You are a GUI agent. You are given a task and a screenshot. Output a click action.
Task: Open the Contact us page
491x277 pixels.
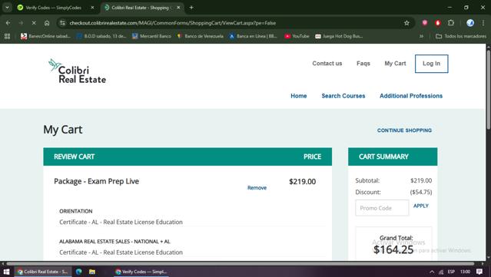[327, 64]
